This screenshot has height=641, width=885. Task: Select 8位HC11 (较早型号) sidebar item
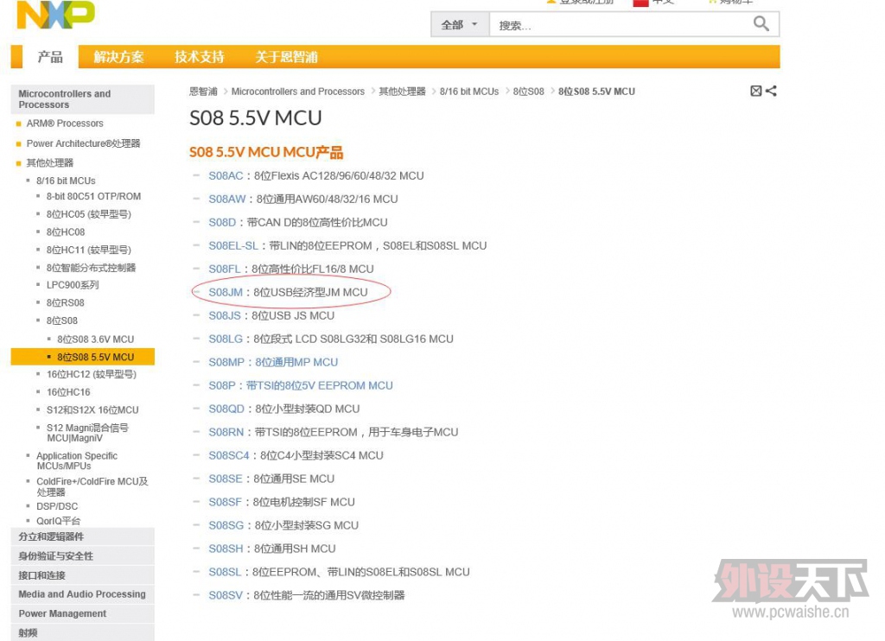pyautogui.click(x=89, y=250)
